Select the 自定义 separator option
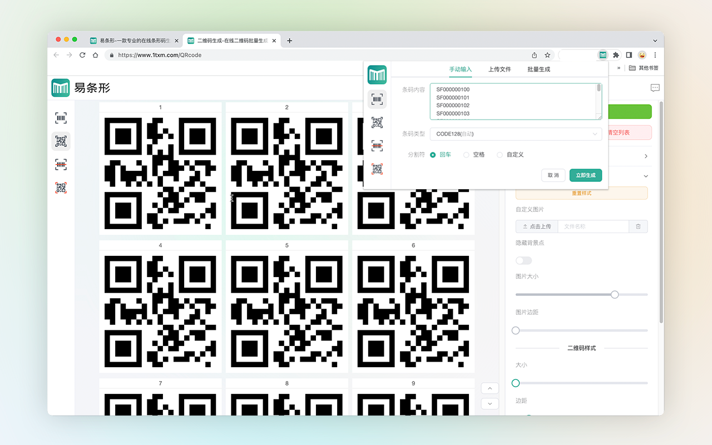Image resolution: width=712 pixels, height=445 pixels. [510, 155]
